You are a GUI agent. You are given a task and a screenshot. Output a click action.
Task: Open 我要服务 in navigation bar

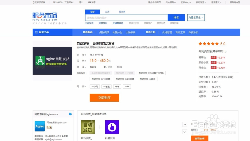coord(87,32)
